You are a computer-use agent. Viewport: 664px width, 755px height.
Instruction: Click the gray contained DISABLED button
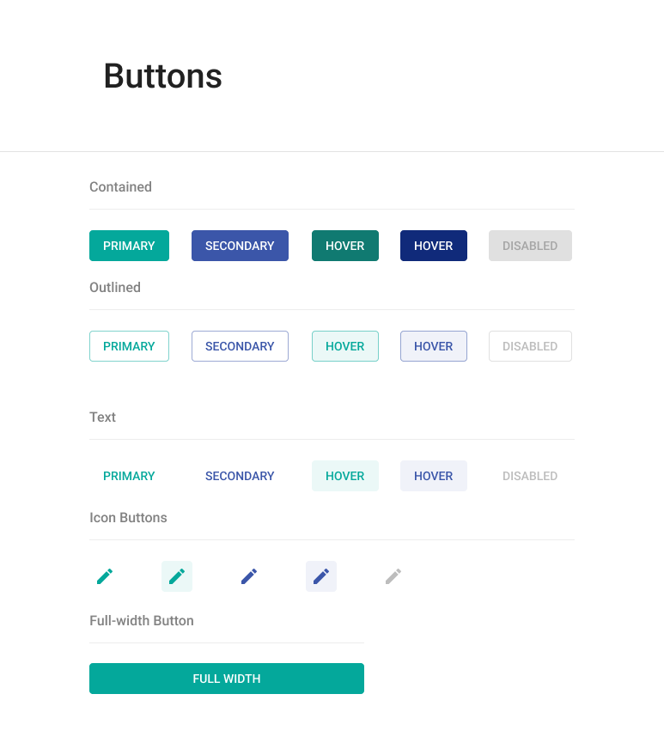pos(530,246)
